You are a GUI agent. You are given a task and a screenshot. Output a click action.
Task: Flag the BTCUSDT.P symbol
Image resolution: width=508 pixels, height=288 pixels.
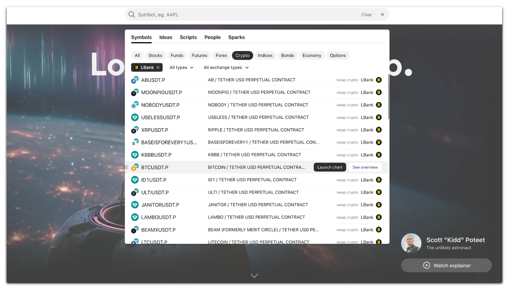point(127,167)
